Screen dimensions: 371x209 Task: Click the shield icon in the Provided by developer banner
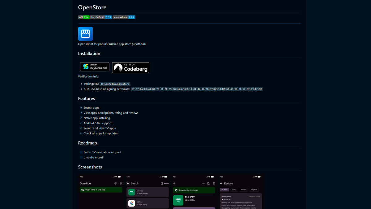176,190
